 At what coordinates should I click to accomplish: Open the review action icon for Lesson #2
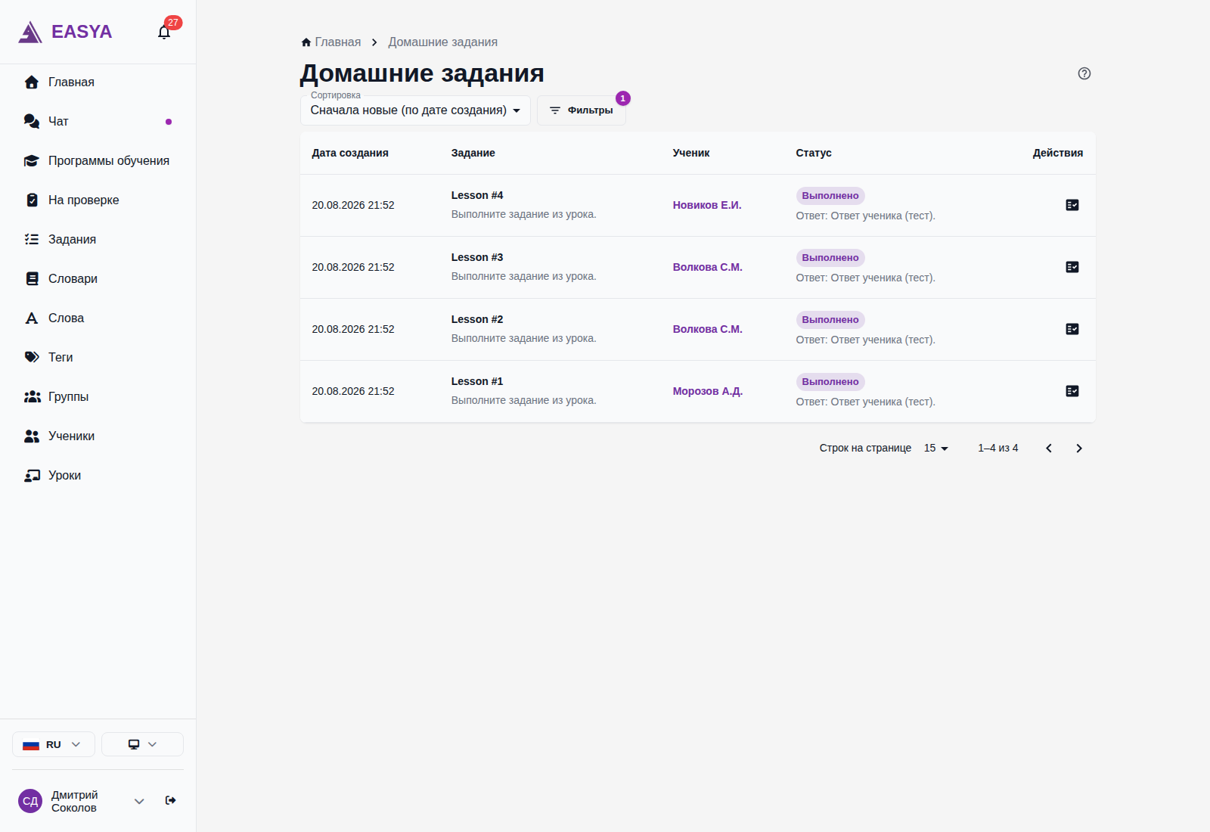point(1072,329)
